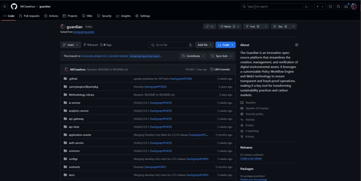
Task: Switch to the Code tab
Action: [x=9, y=16]
